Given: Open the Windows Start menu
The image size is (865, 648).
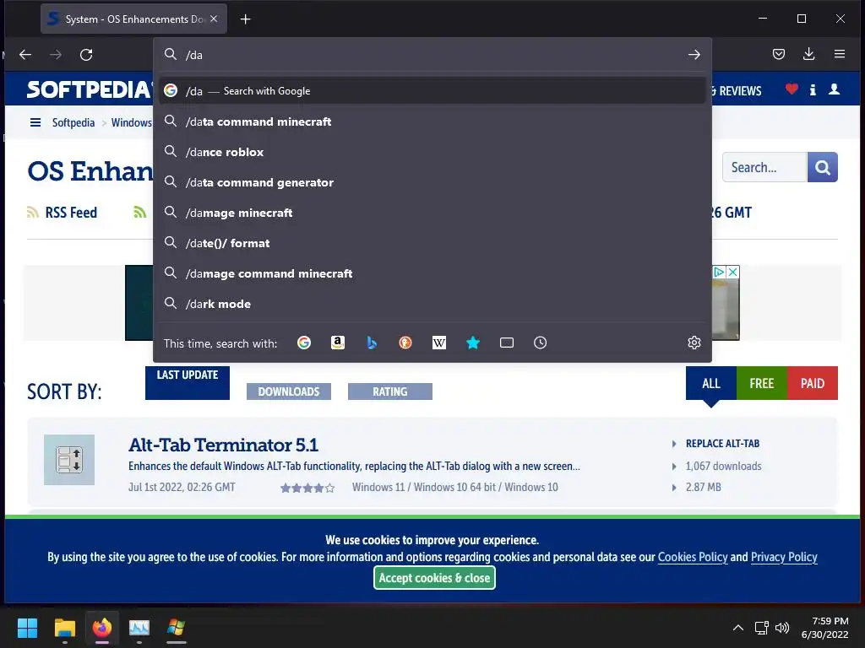Looking at the screenshot, I should coord(27,628).
